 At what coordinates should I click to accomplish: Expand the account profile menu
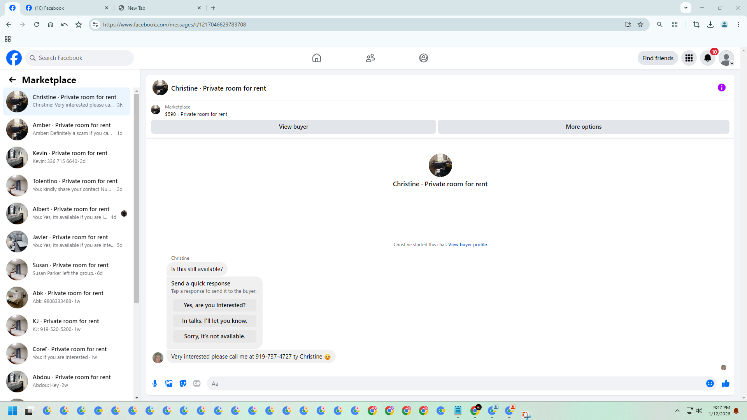[726, 58]
